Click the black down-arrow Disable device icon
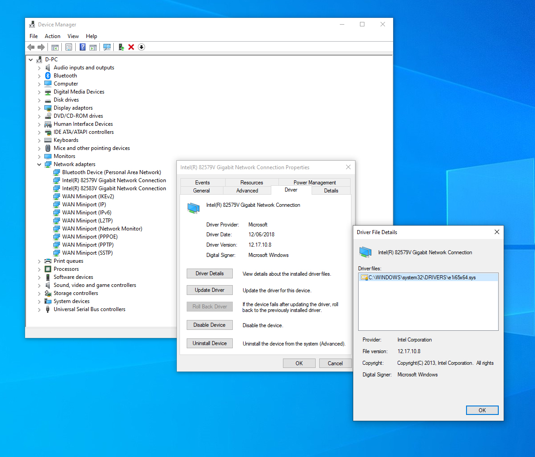This screenshot has width=535, height=457. (x=141, y=47)
